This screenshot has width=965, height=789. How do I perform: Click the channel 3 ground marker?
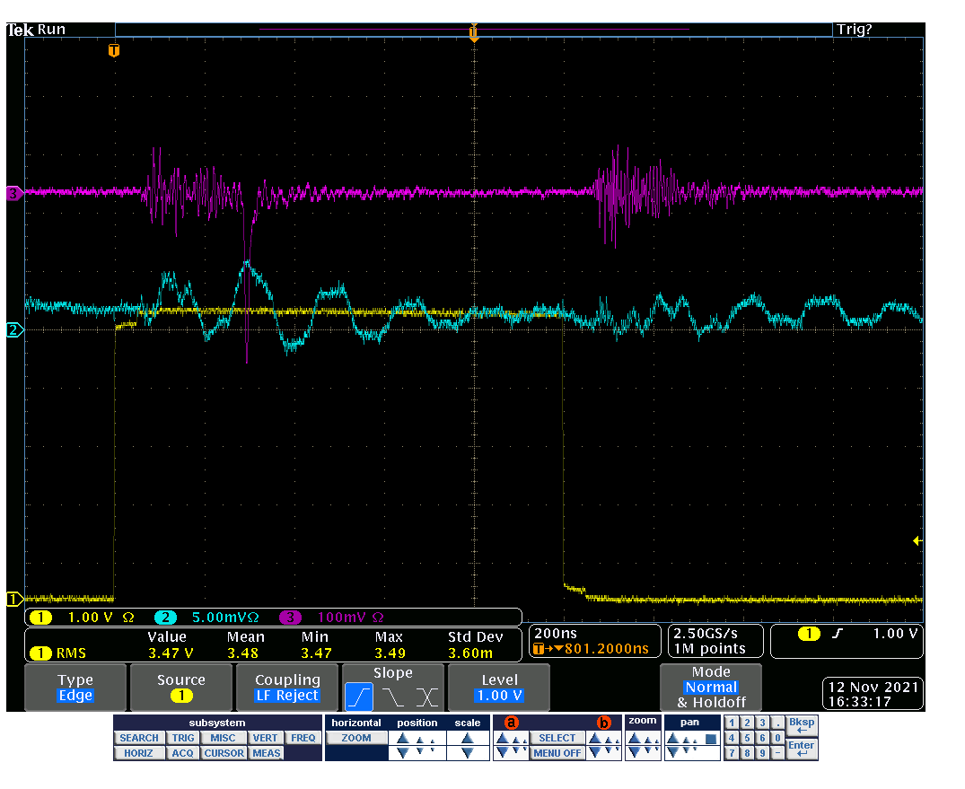(14, 192)
